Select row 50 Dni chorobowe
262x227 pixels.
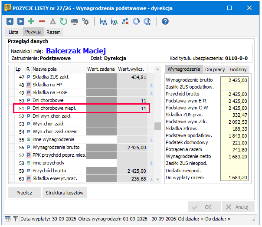[x=82, y=101]
